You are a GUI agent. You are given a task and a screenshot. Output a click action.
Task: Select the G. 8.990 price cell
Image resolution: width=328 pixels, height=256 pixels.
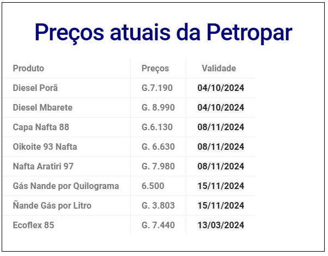pos(158,107)
